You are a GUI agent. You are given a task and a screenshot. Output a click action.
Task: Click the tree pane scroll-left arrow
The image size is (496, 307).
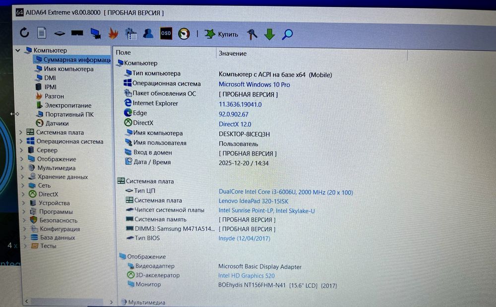pyautogui.click(x=27, y=302)
